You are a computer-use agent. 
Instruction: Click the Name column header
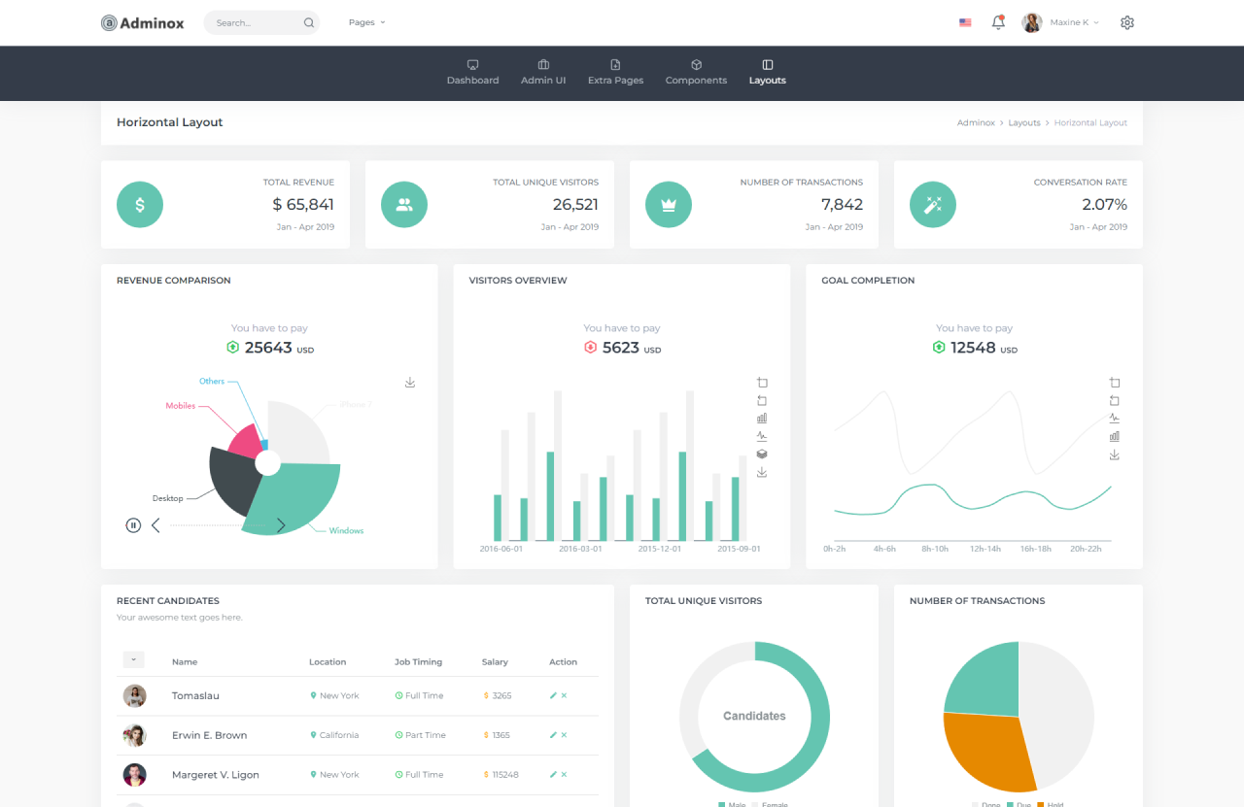pos(185,662)
